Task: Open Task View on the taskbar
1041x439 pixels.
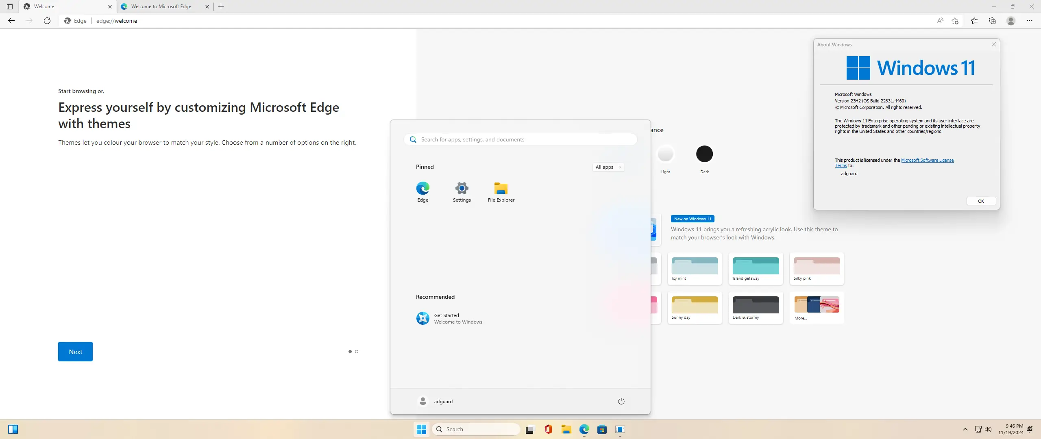Action: point(530,429)
